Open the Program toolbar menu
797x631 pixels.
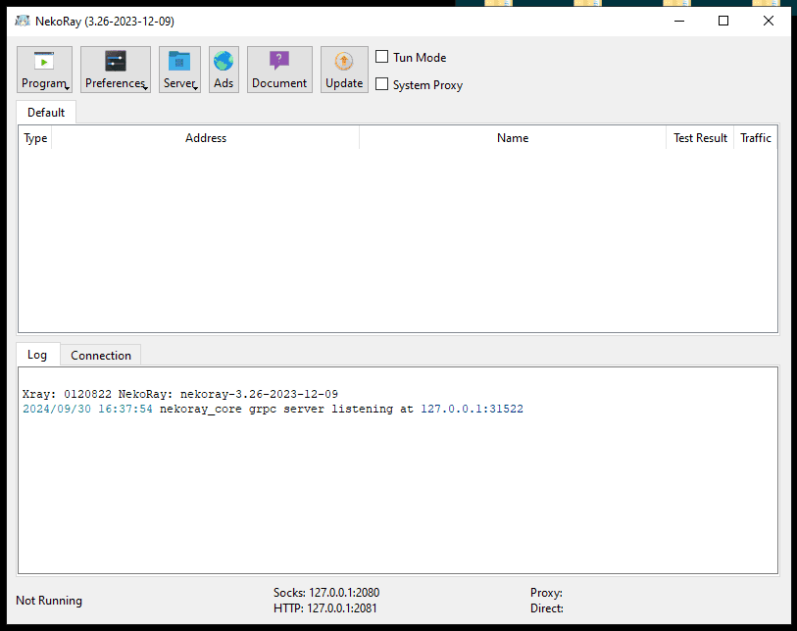44,70
